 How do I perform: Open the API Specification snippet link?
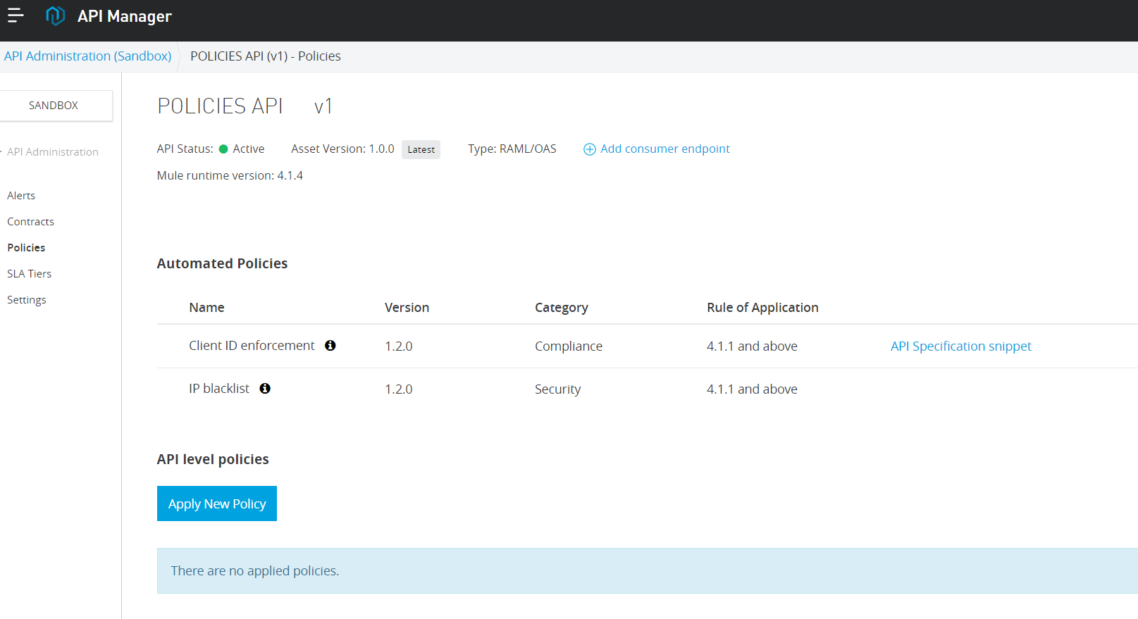960,346
